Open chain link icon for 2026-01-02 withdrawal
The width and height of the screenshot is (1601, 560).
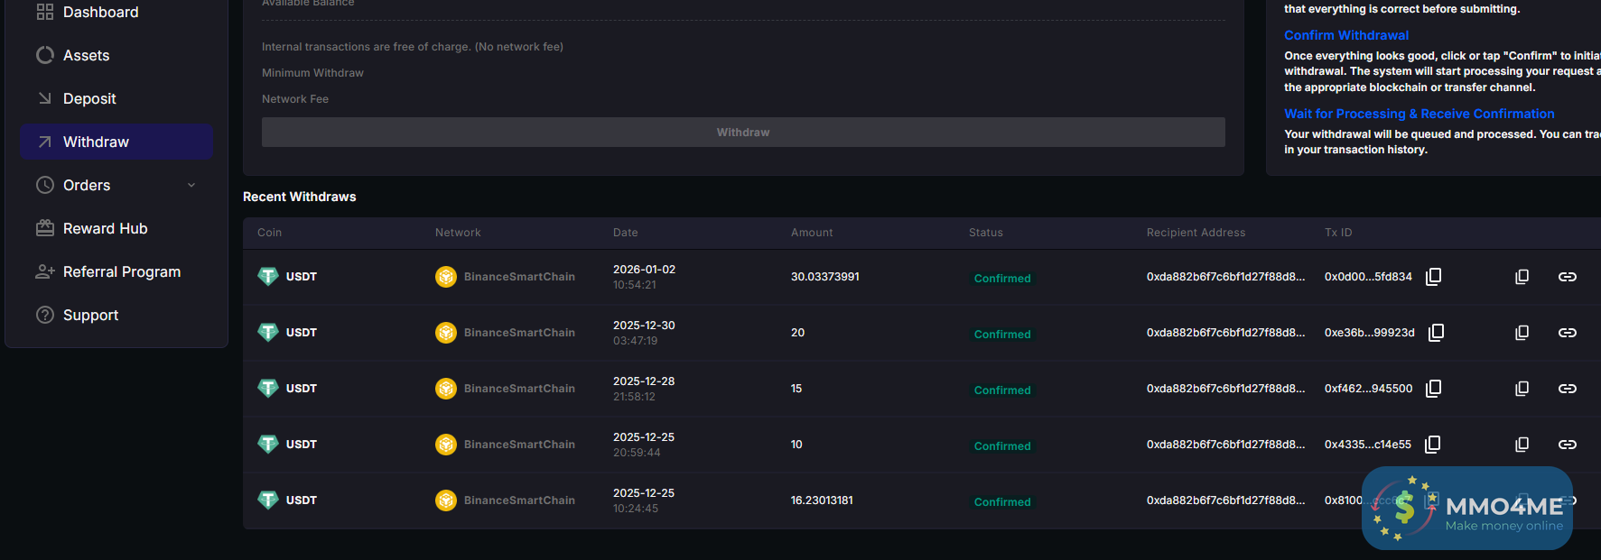pos(1567,277)
